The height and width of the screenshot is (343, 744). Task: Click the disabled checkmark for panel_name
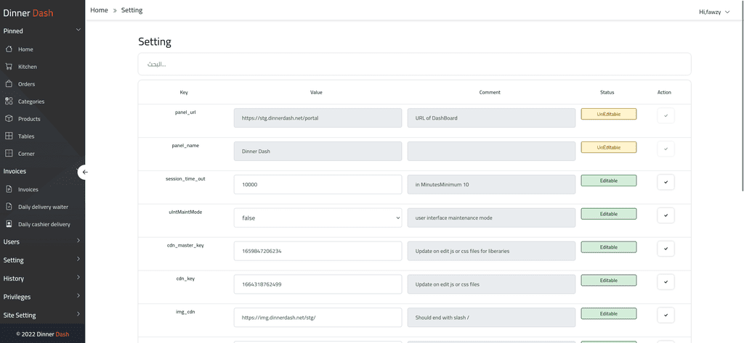coord(666,149)
